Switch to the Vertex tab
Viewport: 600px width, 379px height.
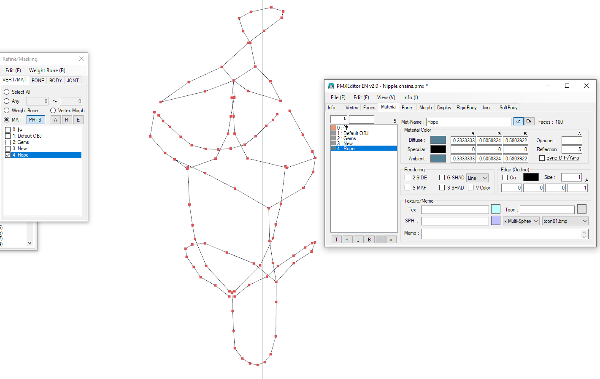(351, 108)
